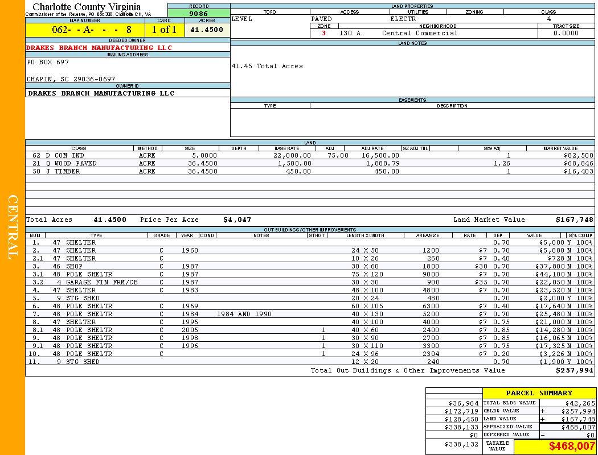The height and width of the screenshot is (455, 598).
Task: Click base rate 22,000.00
Action: pos(292,155)
